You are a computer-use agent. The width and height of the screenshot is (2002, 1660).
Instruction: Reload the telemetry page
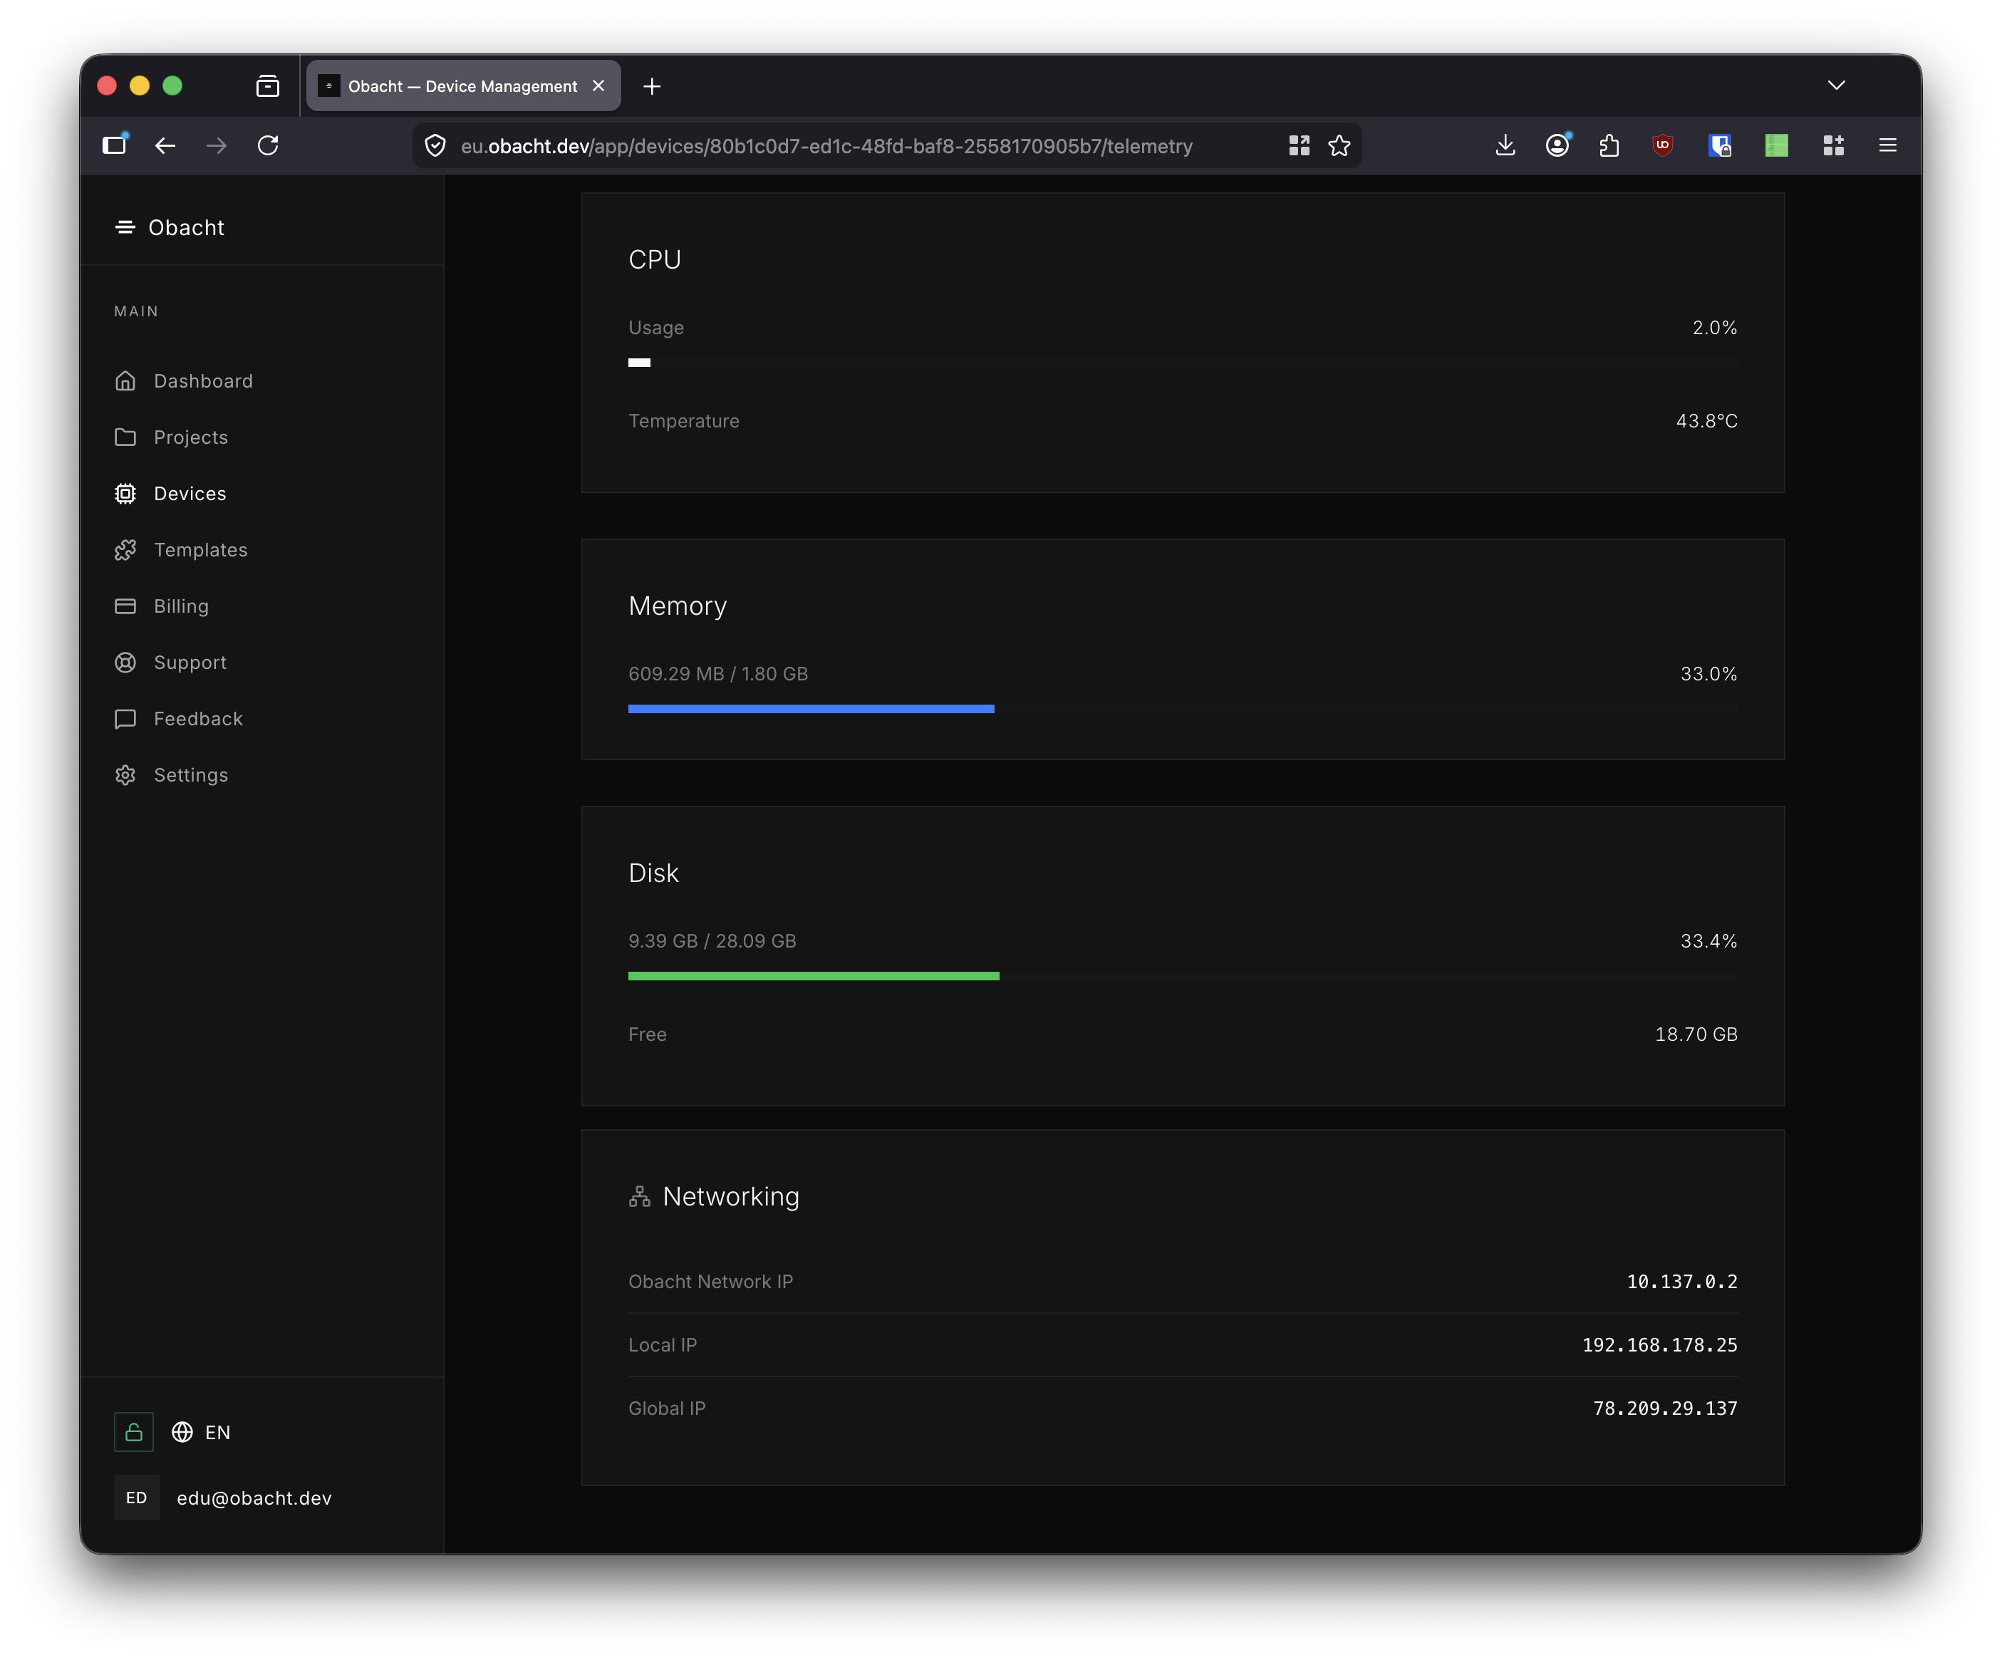pos(268,146)
